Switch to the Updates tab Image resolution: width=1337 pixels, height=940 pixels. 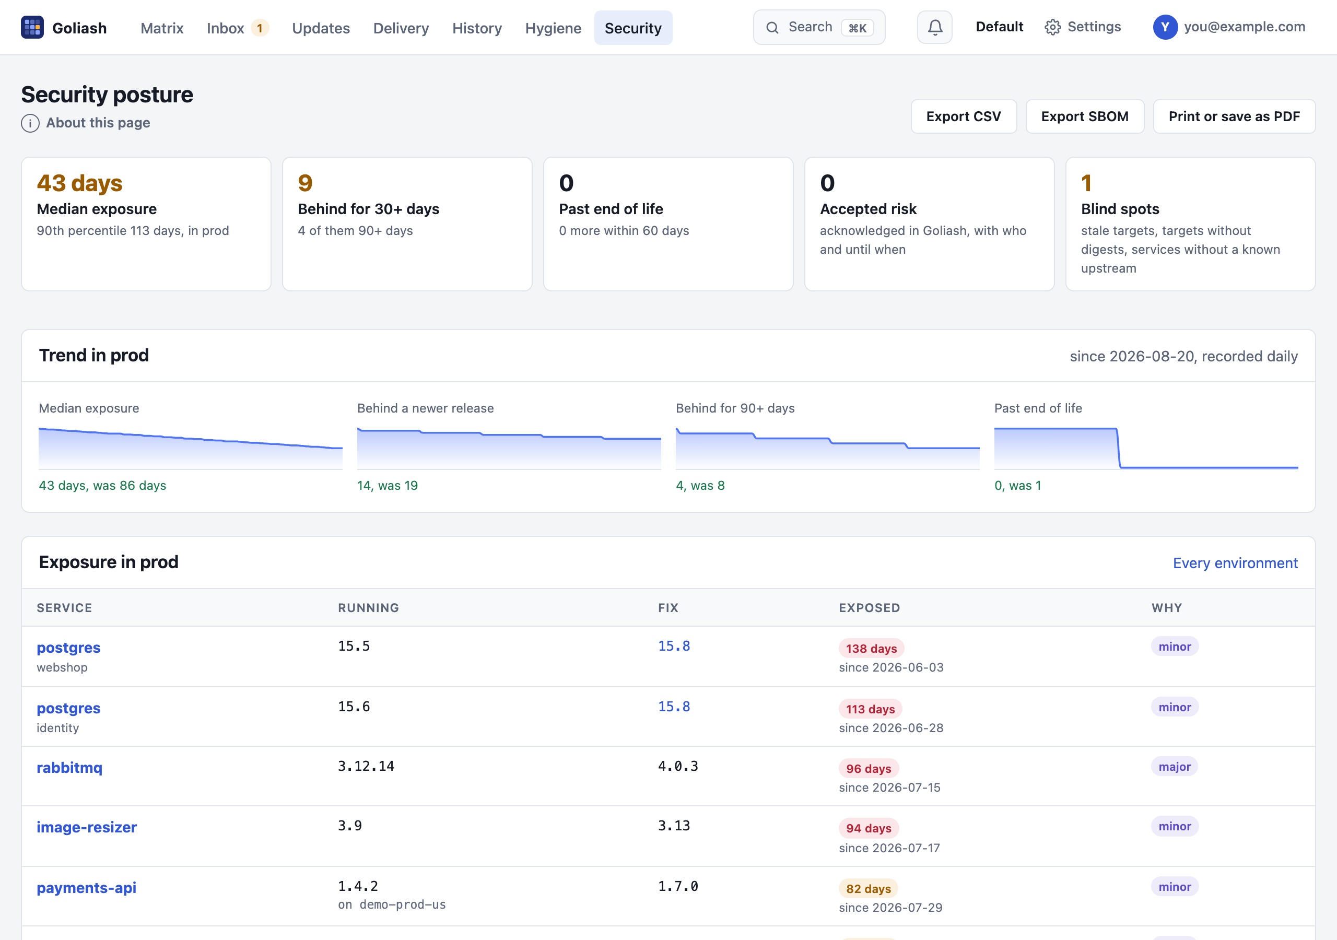(x=321, y=28)
